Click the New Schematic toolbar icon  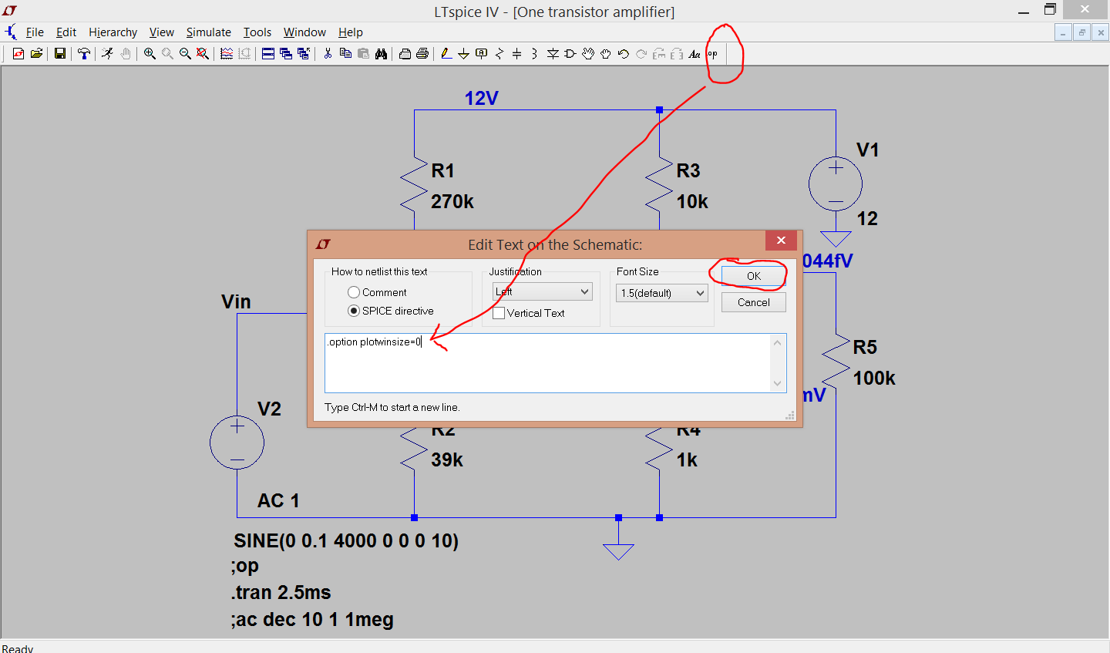click(x=18, y=54)
